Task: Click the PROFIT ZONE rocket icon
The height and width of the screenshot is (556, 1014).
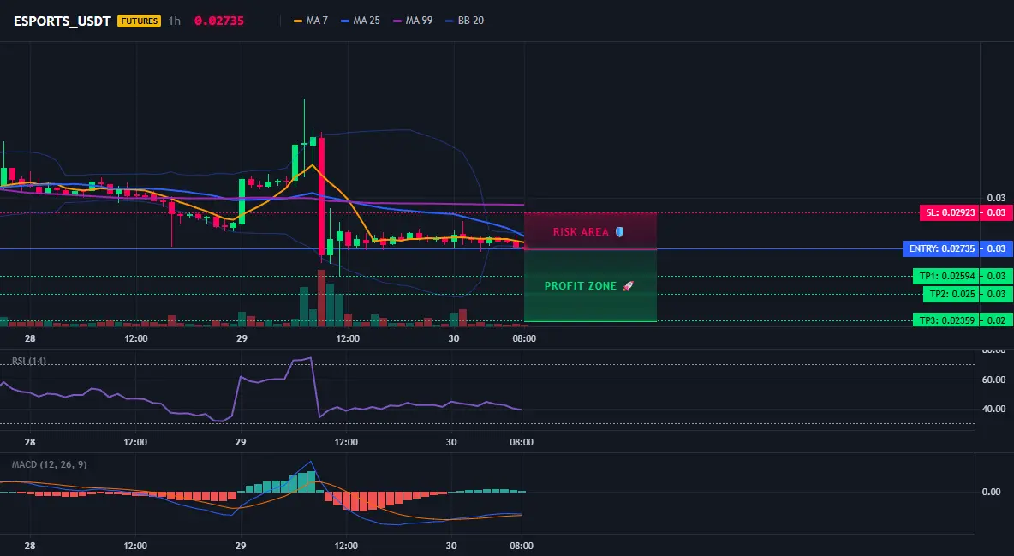Action: pos(628,285)
